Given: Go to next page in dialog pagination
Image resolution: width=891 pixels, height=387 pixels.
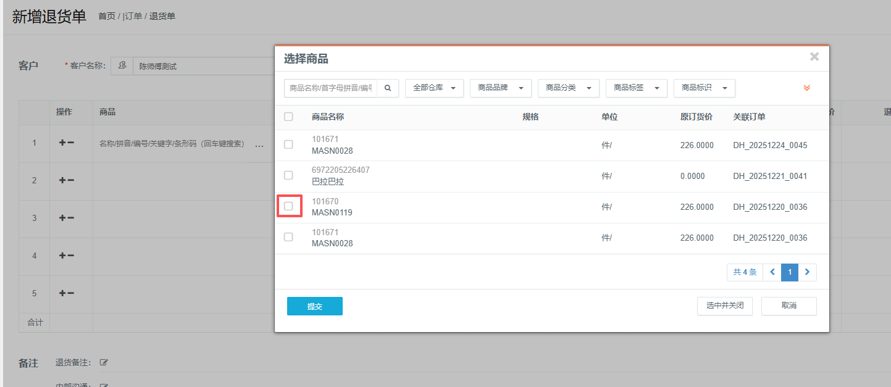Looking at the screenshot, I should [x=807, y=272].
